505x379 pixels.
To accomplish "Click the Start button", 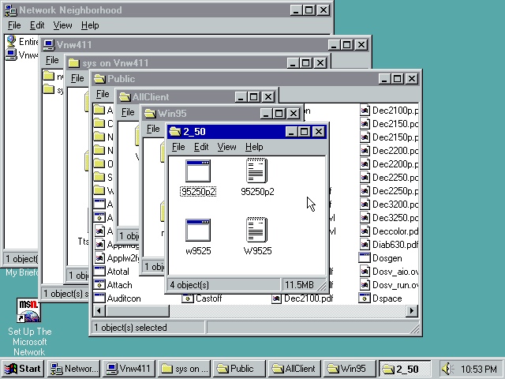I will click(23, 369).
